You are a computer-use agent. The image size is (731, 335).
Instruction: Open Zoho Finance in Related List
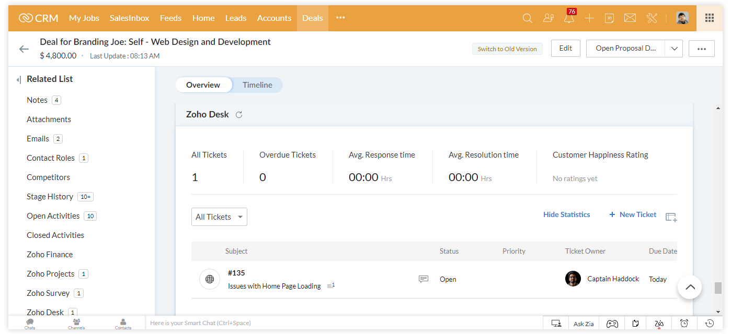[x=50, y=255]
